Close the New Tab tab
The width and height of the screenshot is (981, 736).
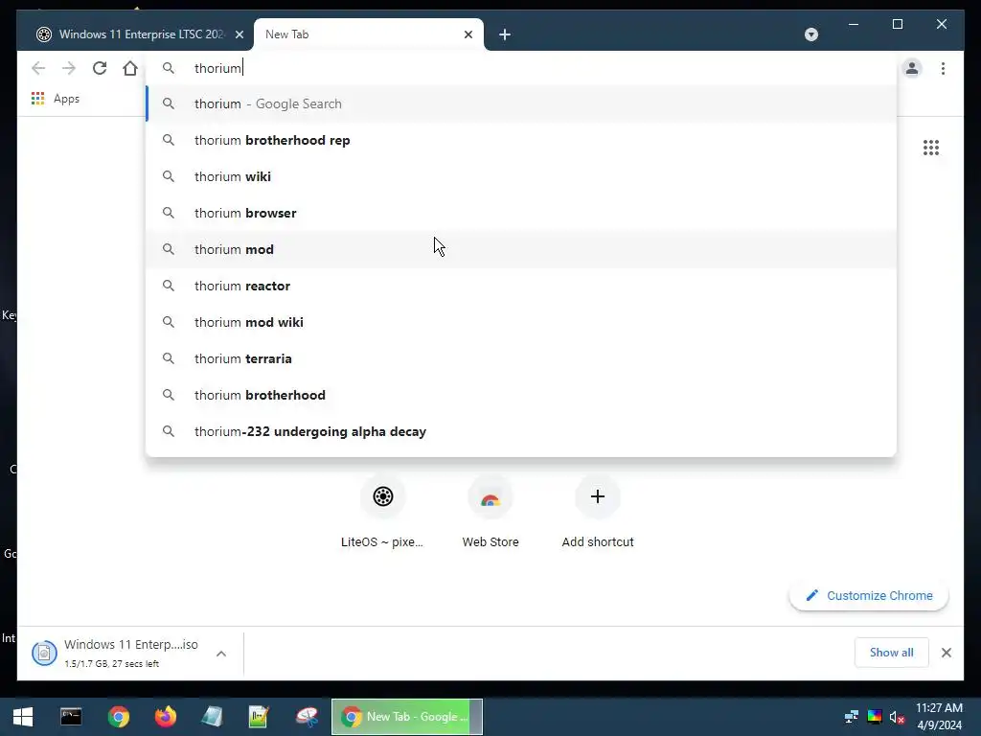pos(468,34)
